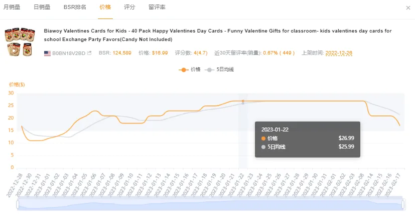Screen dimensions: 415x217
Task: Switch to the 日销量 tab
Action: click(42, 7)
